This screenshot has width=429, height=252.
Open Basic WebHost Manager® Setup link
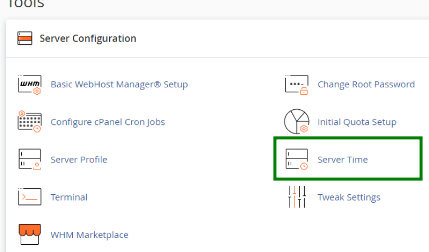point(119,84)
